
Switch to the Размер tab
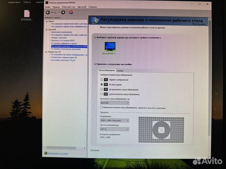pos(120,70)
